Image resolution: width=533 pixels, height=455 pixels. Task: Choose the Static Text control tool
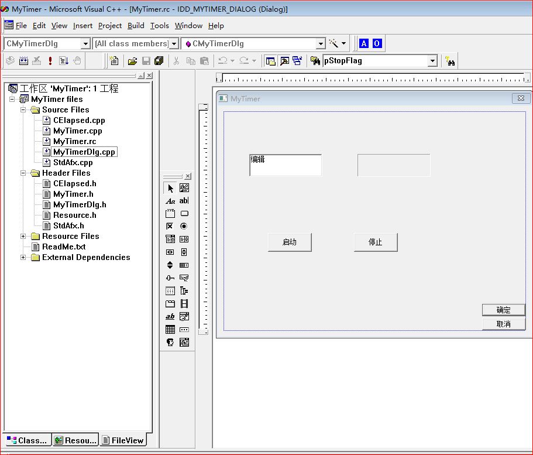click(x=170, y=201)
